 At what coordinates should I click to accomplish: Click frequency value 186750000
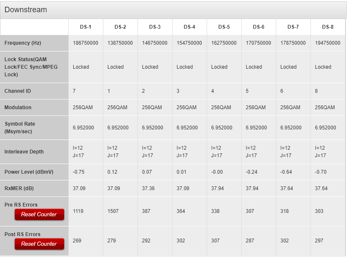click(x=86, y=43)
